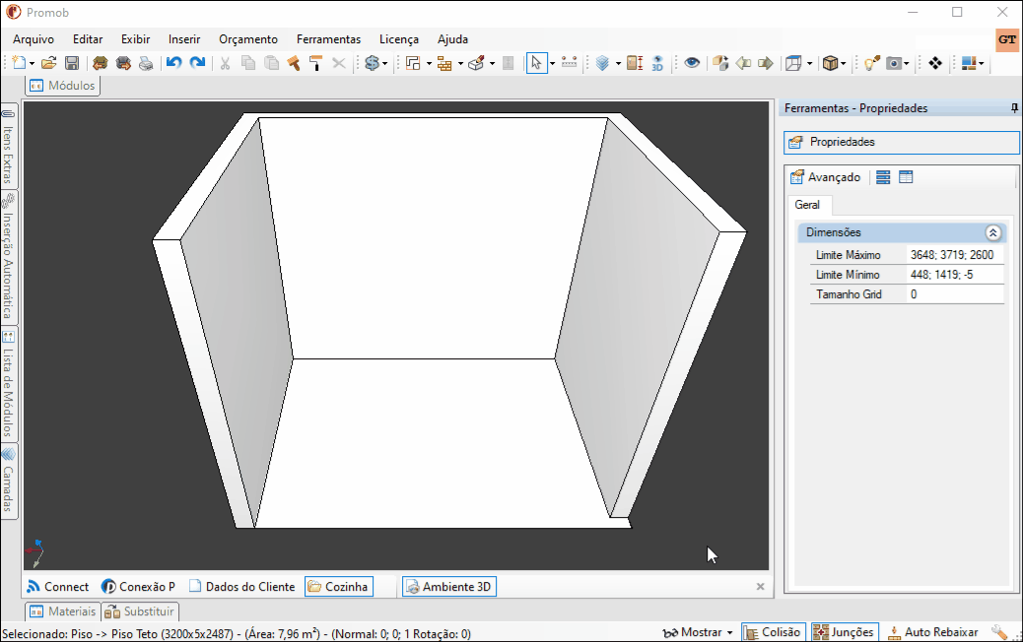Image resolution: width=1023 pixels, height=642 pixels.
Task: Open the selection arrow tool dropdown
Action: [552, 64]
